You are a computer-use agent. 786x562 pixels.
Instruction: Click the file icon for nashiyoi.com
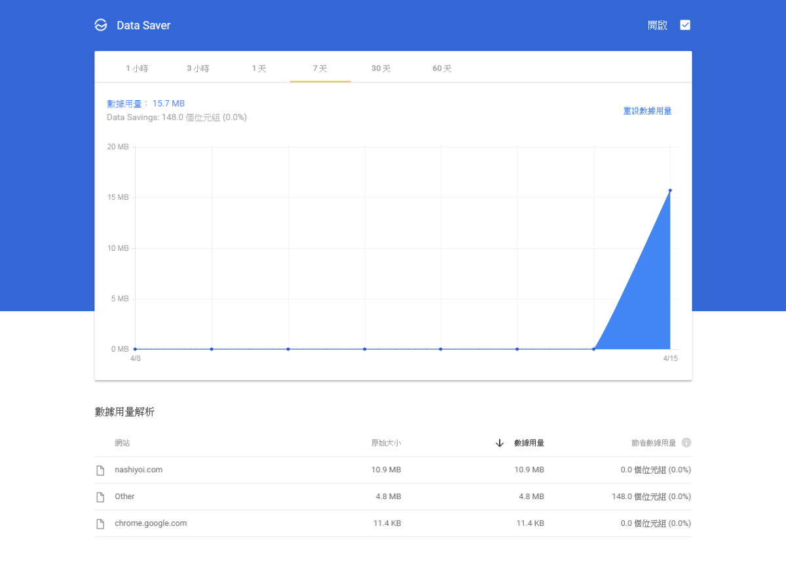click(x=100, y=470)
